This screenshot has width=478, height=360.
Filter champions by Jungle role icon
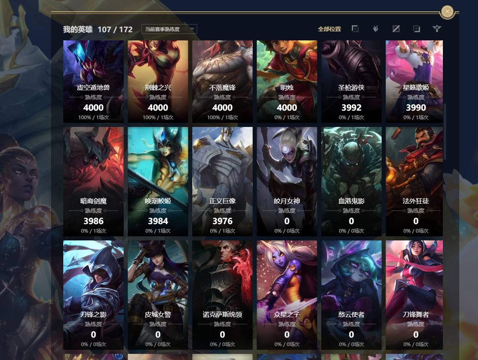(x=376, y=29)
